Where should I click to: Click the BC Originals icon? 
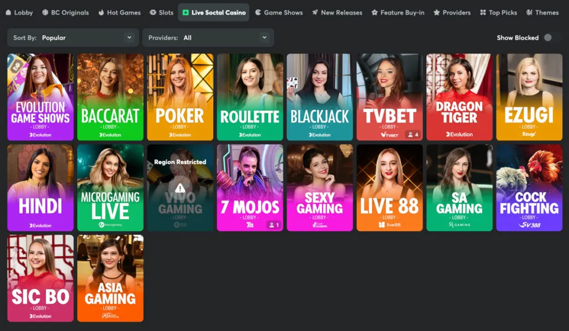[45, 12]
